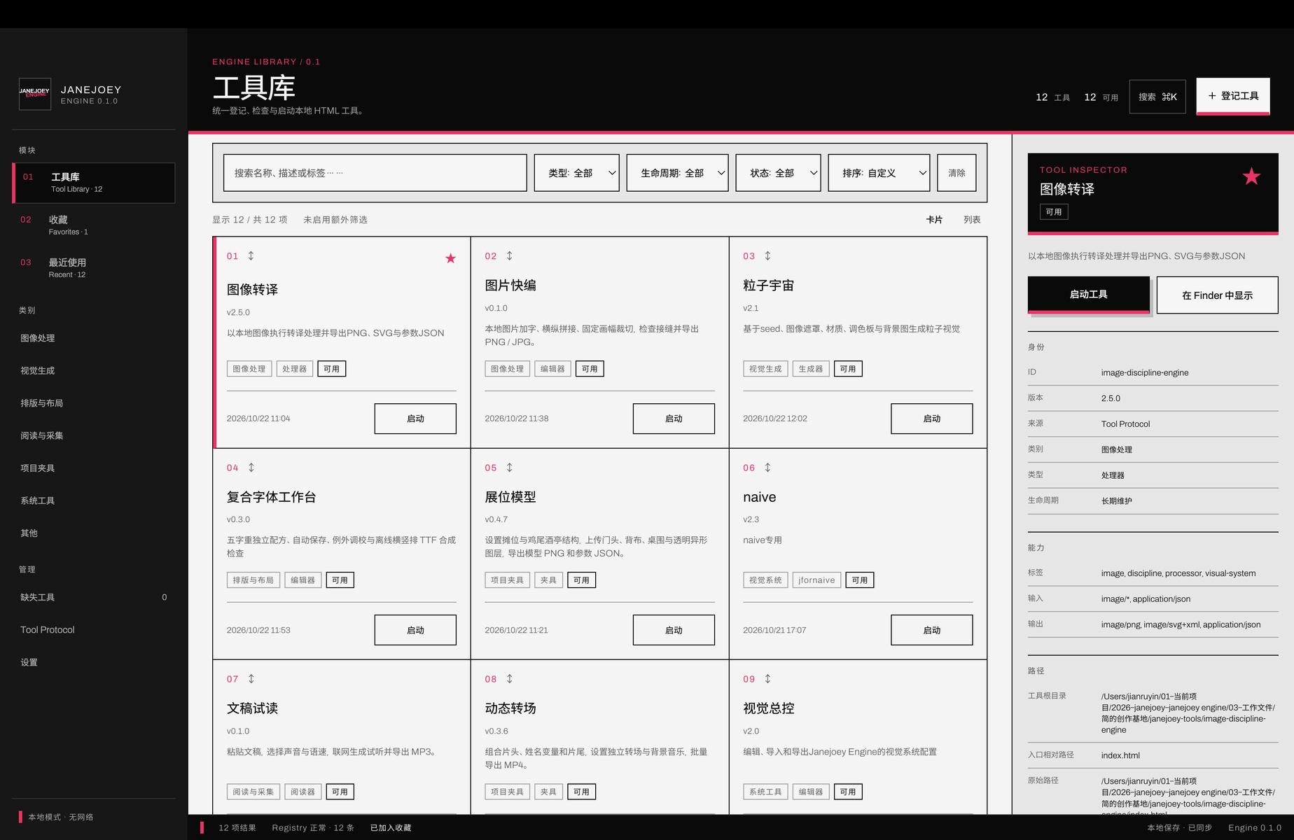The width and height of the screenshot is (1294, 840).
Task: Select 排版与布局 category in sidebar
Action: point(42,403)
